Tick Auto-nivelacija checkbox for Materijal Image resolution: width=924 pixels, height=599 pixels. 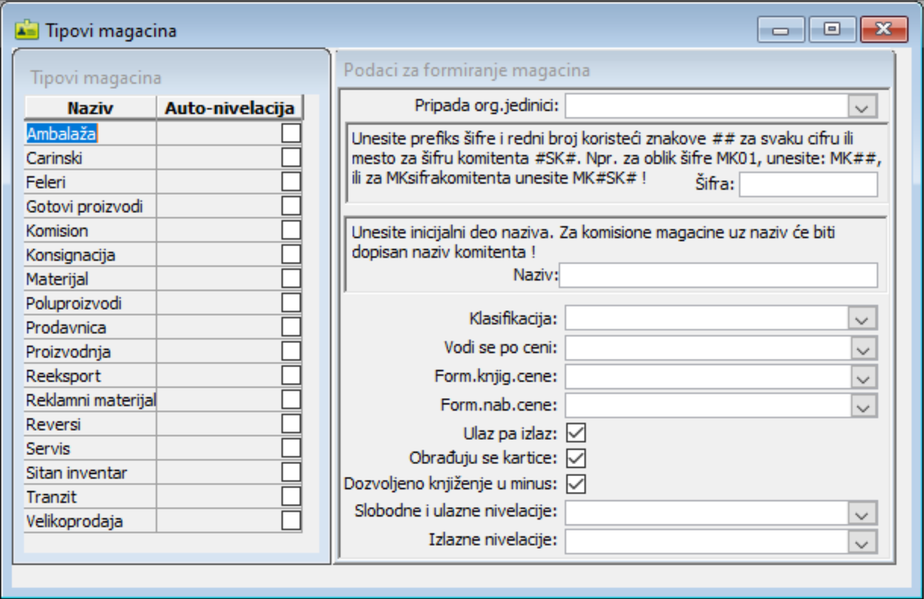pos(291,278)
